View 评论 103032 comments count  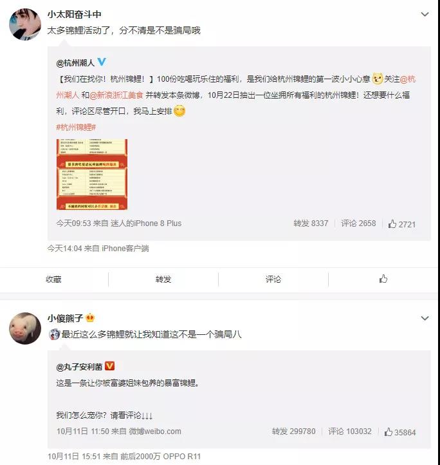(350, 432)
